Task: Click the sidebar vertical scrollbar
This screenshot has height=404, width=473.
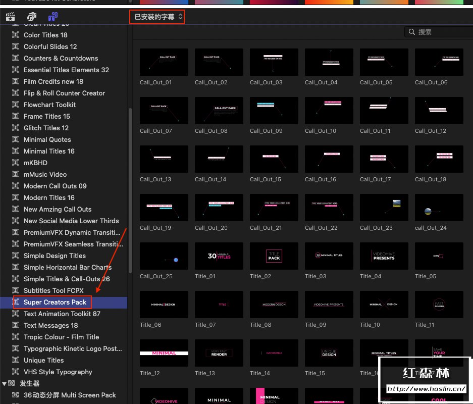Action: click(130, 190)
